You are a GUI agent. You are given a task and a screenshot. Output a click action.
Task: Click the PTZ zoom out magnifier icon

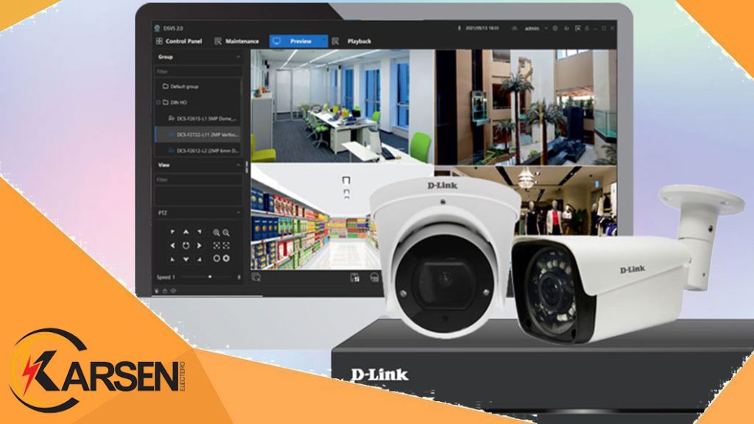coord(226,232)
